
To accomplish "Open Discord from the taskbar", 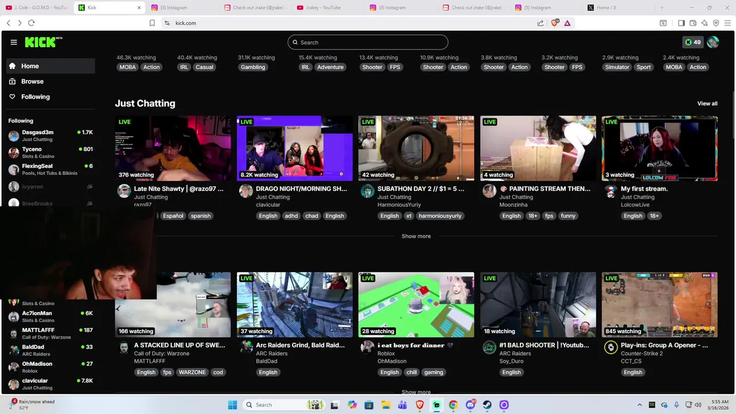I will click(470, 405).
